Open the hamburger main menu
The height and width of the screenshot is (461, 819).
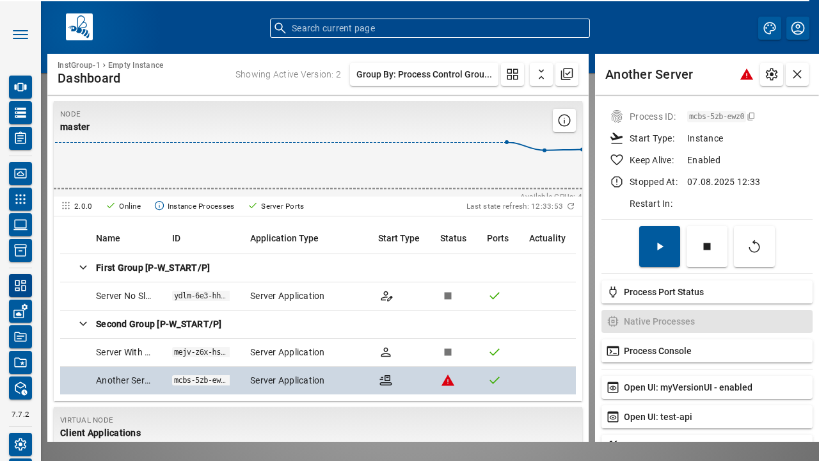point(20,35)
